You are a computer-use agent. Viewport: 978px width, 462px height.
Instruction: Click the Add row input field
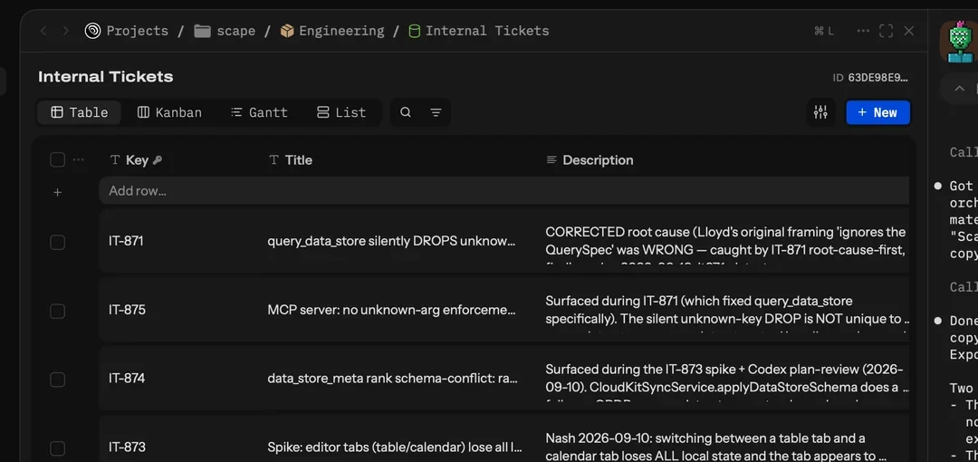click(x=503, y=190)
